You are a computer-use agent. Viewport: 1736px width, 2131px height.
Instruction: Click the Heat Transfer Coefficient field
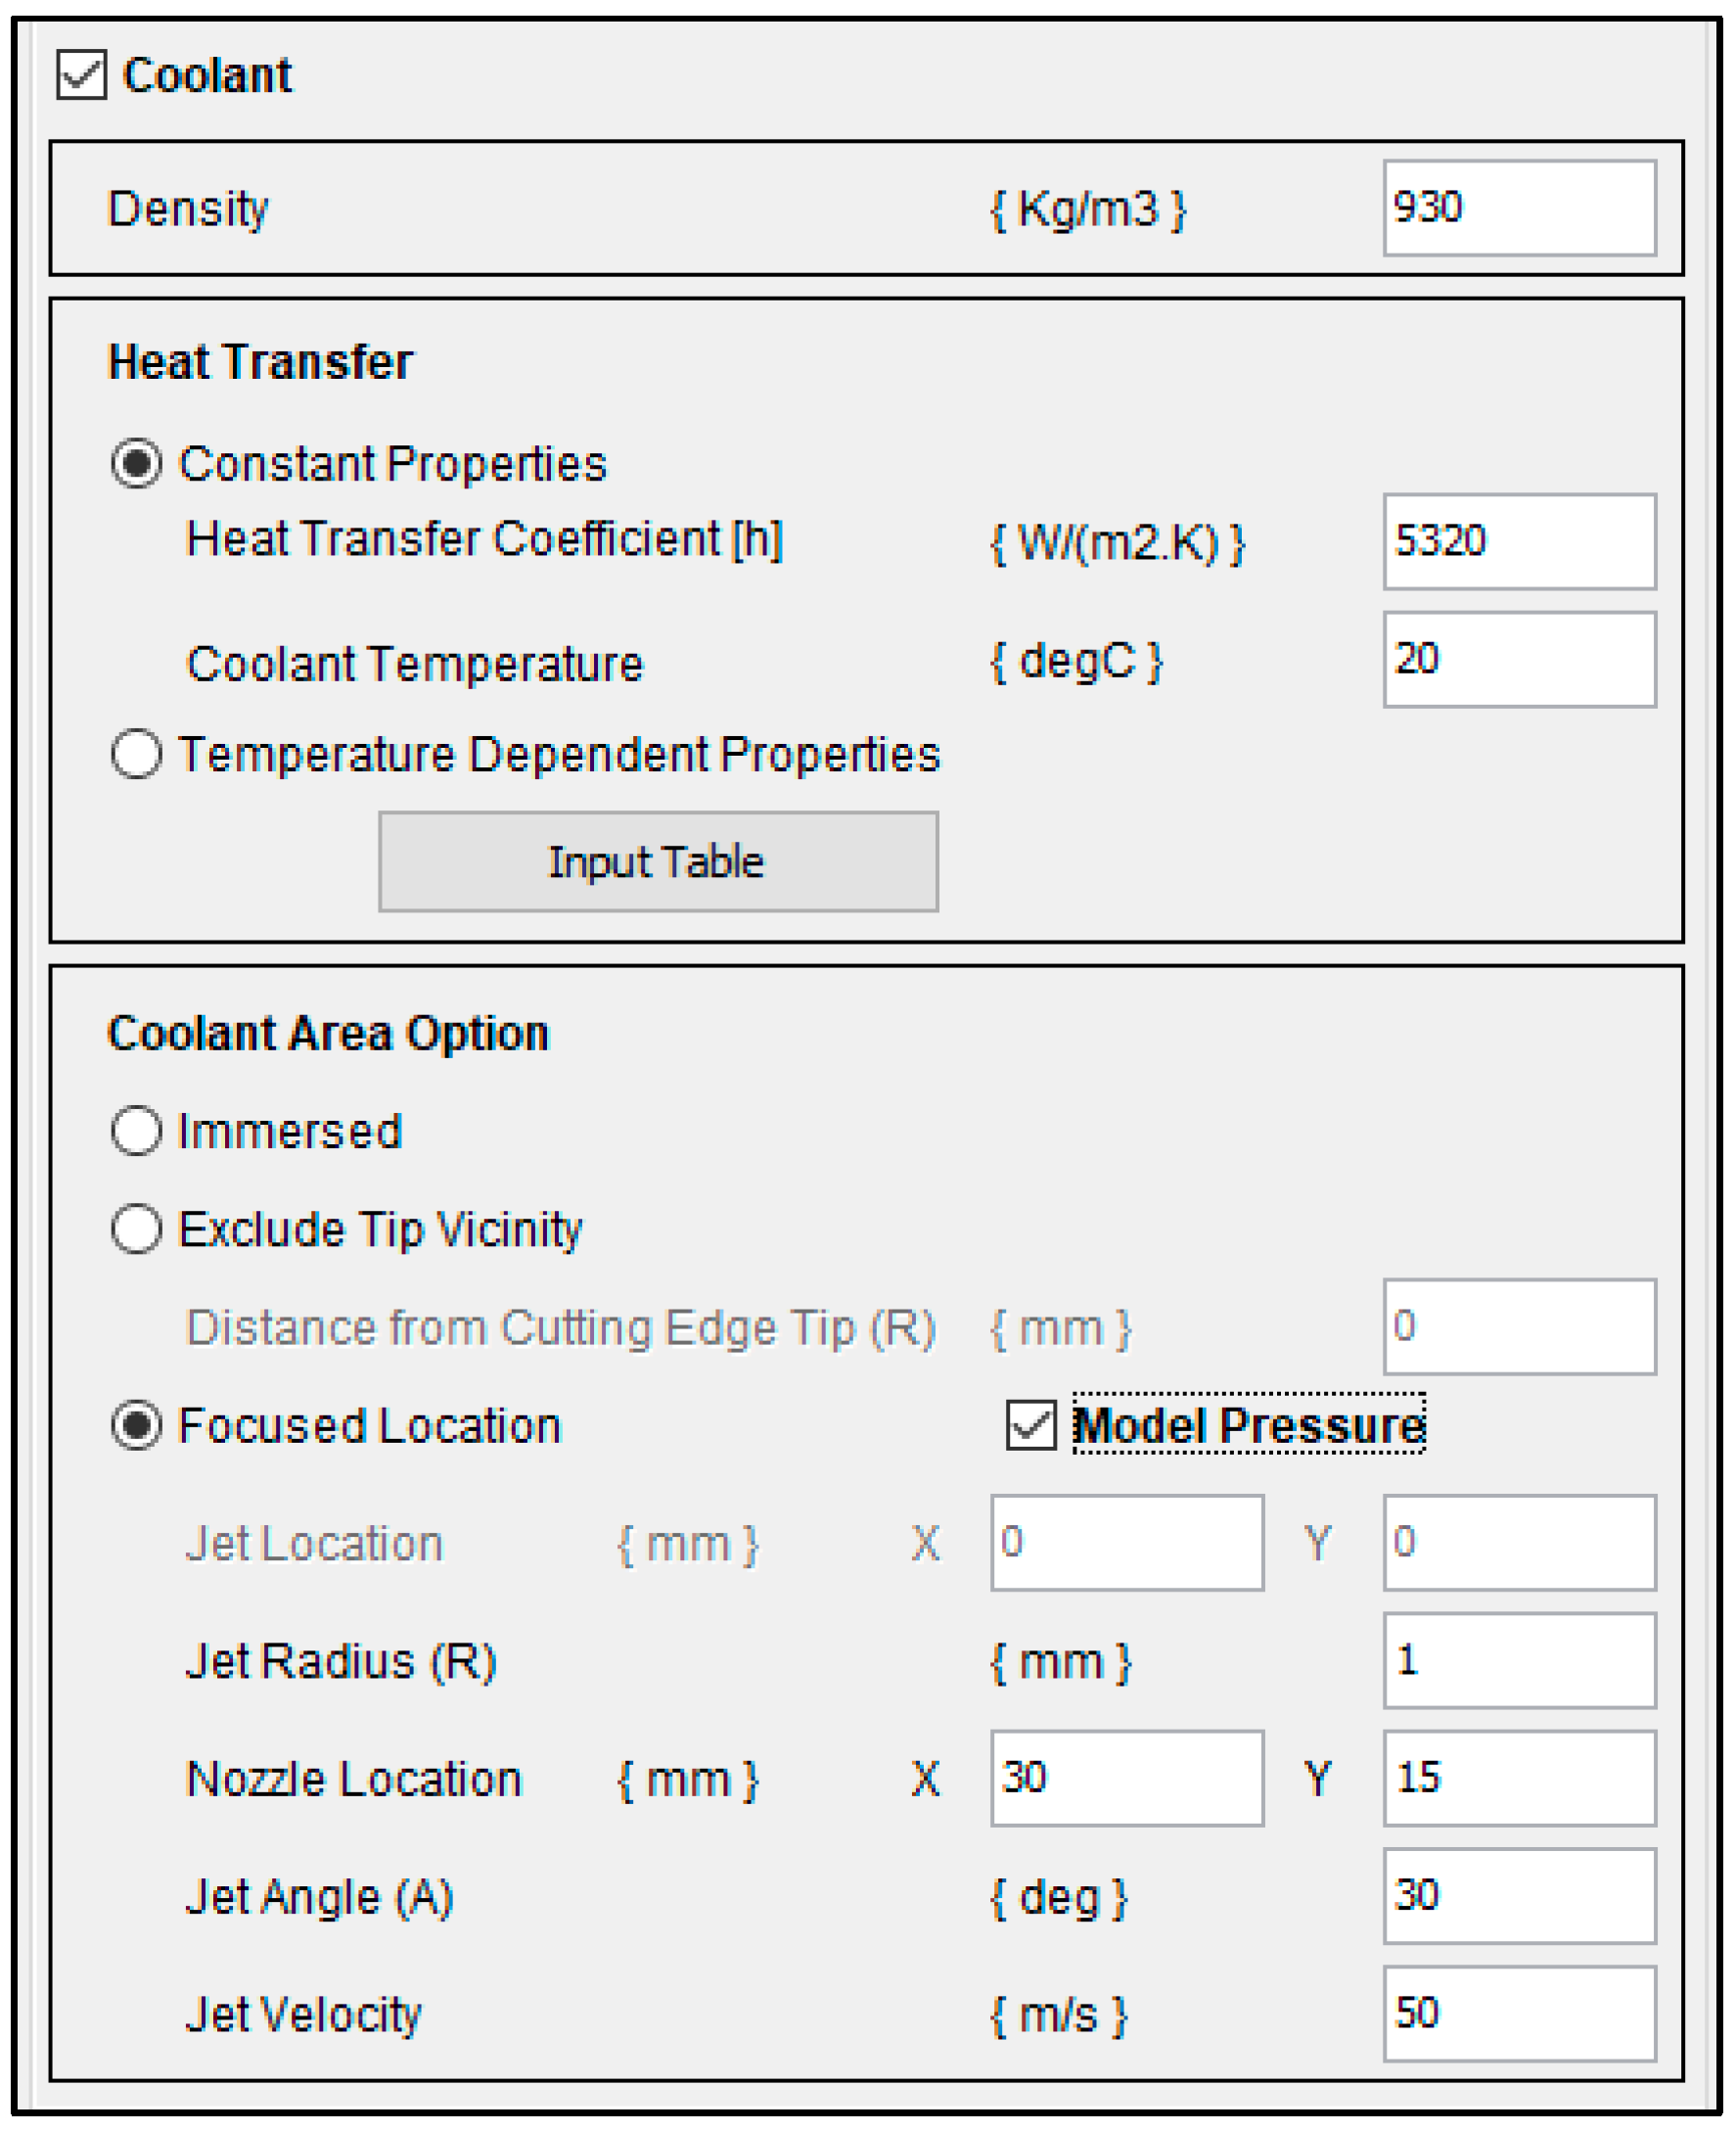coord(1519,541)
